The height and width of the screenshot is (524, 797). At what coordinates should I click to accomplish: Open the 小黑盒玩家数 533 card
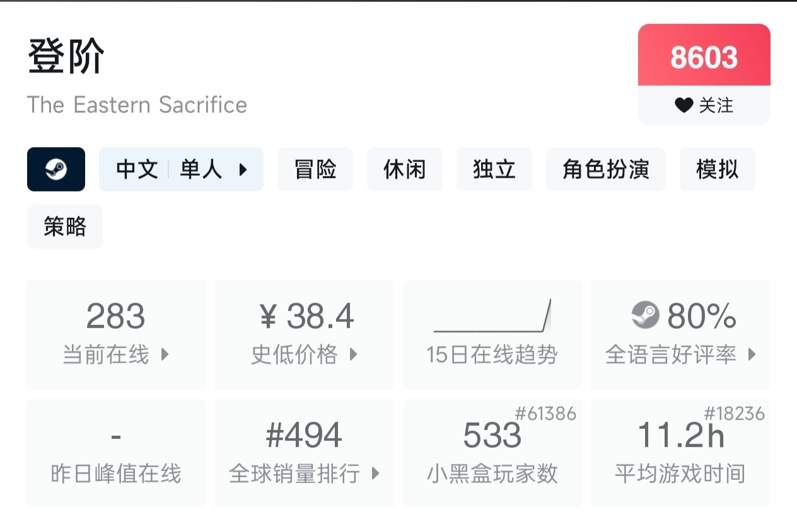pos(492,453)
